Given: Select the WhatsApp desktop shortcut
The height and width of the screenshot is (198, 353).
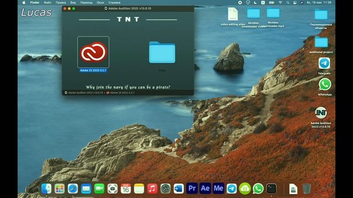Looking at the screenshot, I should (325, 84).
